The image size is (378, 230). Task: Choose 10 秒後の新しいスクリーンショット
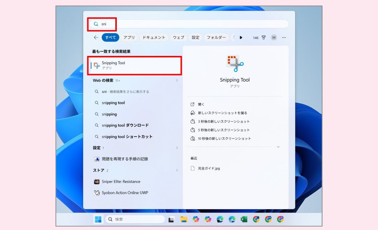tap(225, 139)
